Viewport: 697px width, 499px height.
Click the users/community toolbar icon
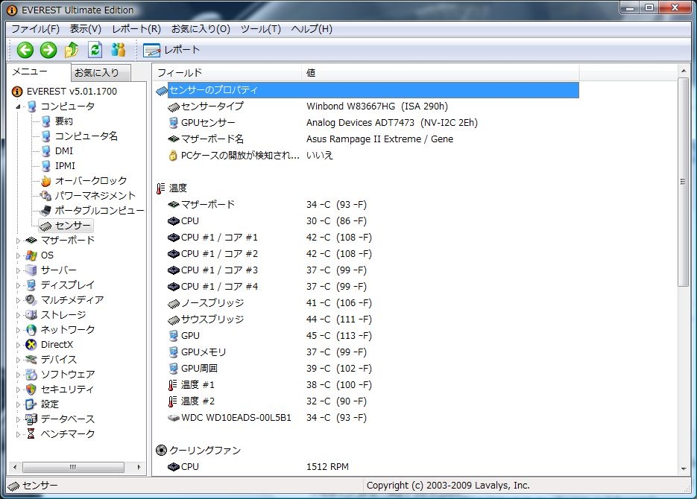tap(118, 50)
